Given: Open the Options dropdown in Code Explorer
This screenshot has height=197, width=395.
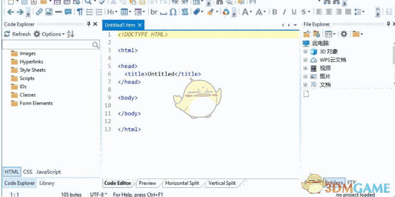Looking at the screenshot, I should pos(49,34).
